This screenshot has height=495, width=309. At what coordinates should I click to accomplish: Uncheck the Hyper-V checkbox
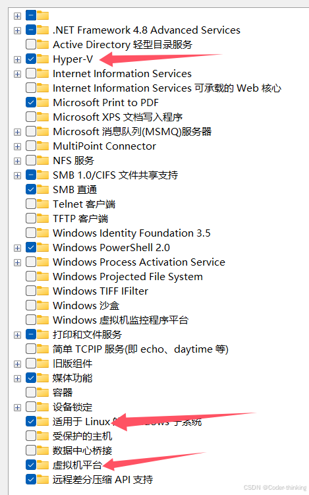31,59
